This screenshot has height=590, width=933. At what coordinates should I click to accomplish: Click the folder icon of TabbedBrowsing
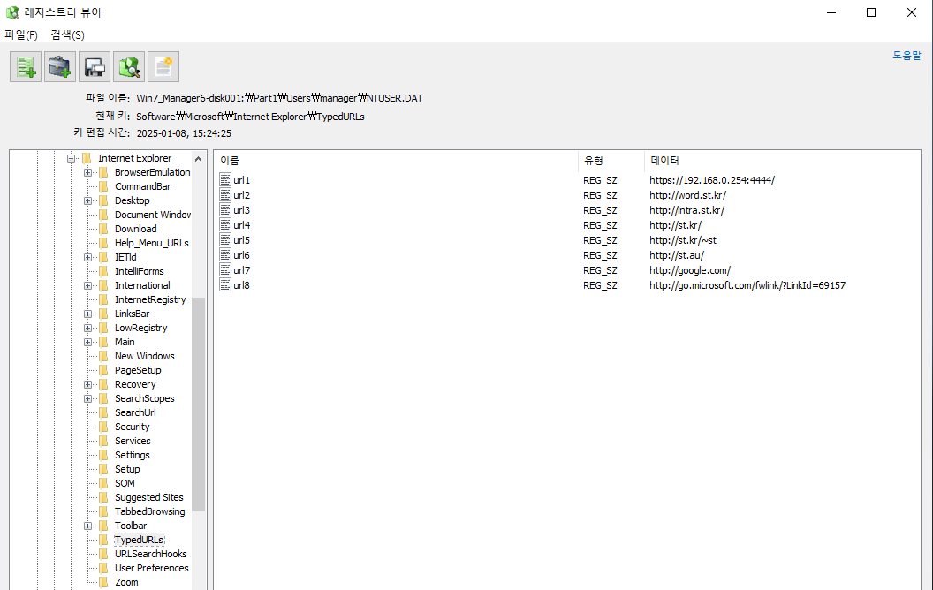pyautogui.click(x=103, y=511)
